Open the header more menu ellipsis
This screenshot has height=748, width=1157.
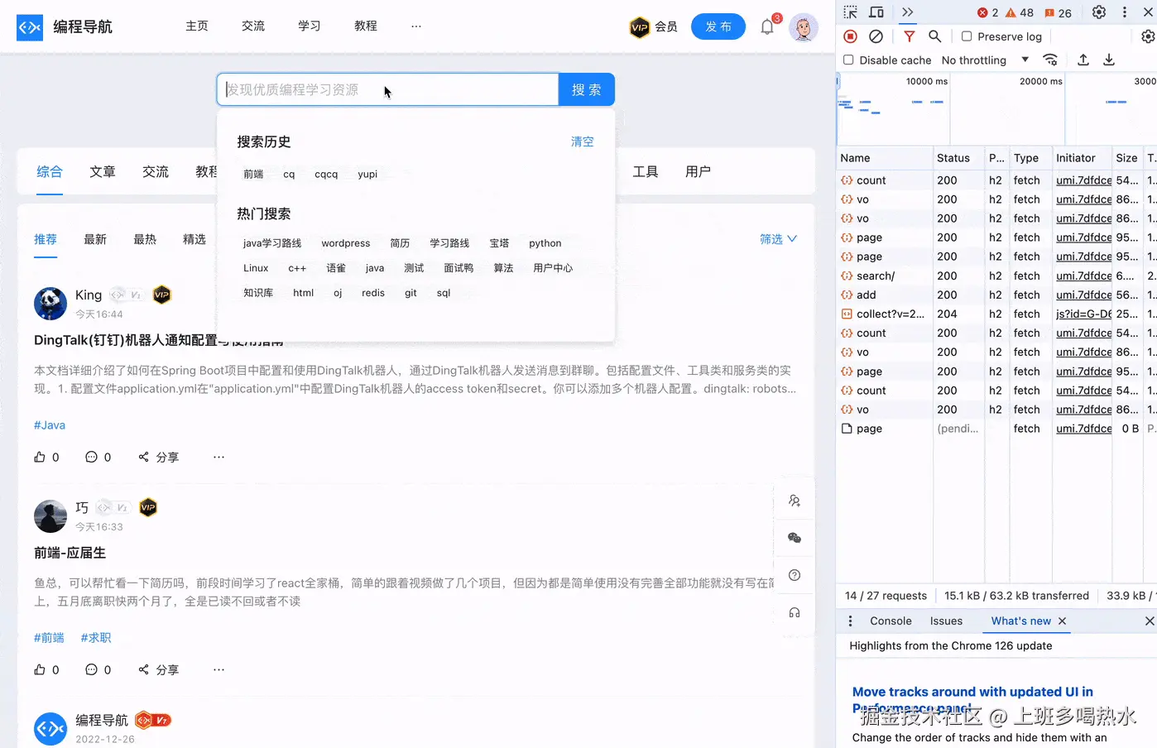[416, 26]
